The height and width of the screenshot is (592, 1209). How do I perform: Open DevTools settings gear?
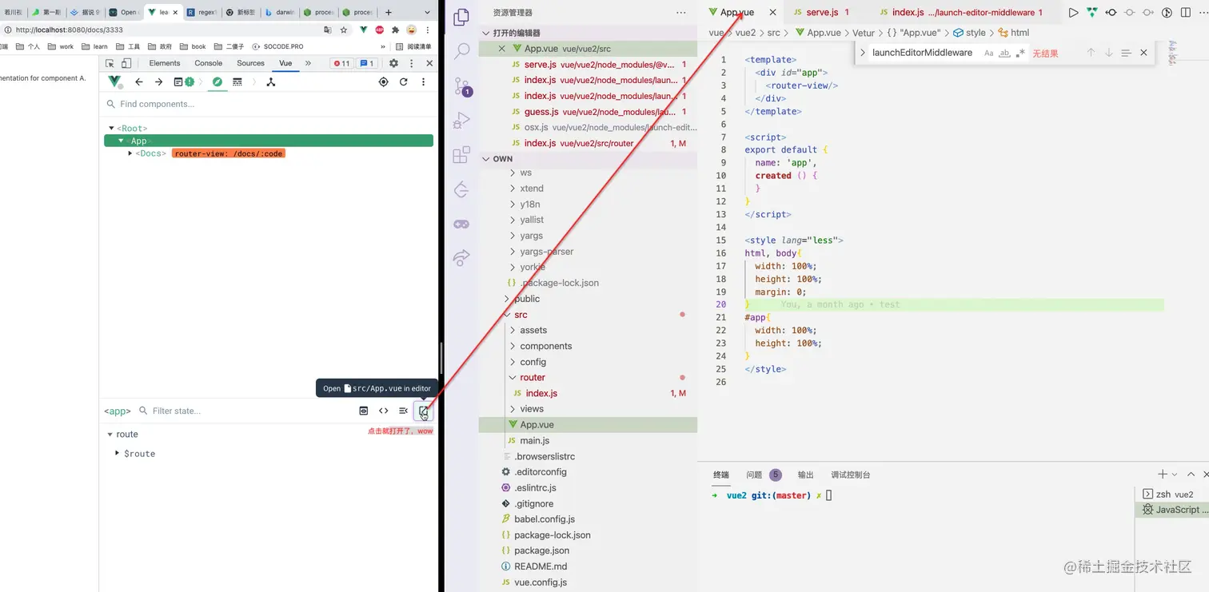pyautogui.click(x=393, y=63)
